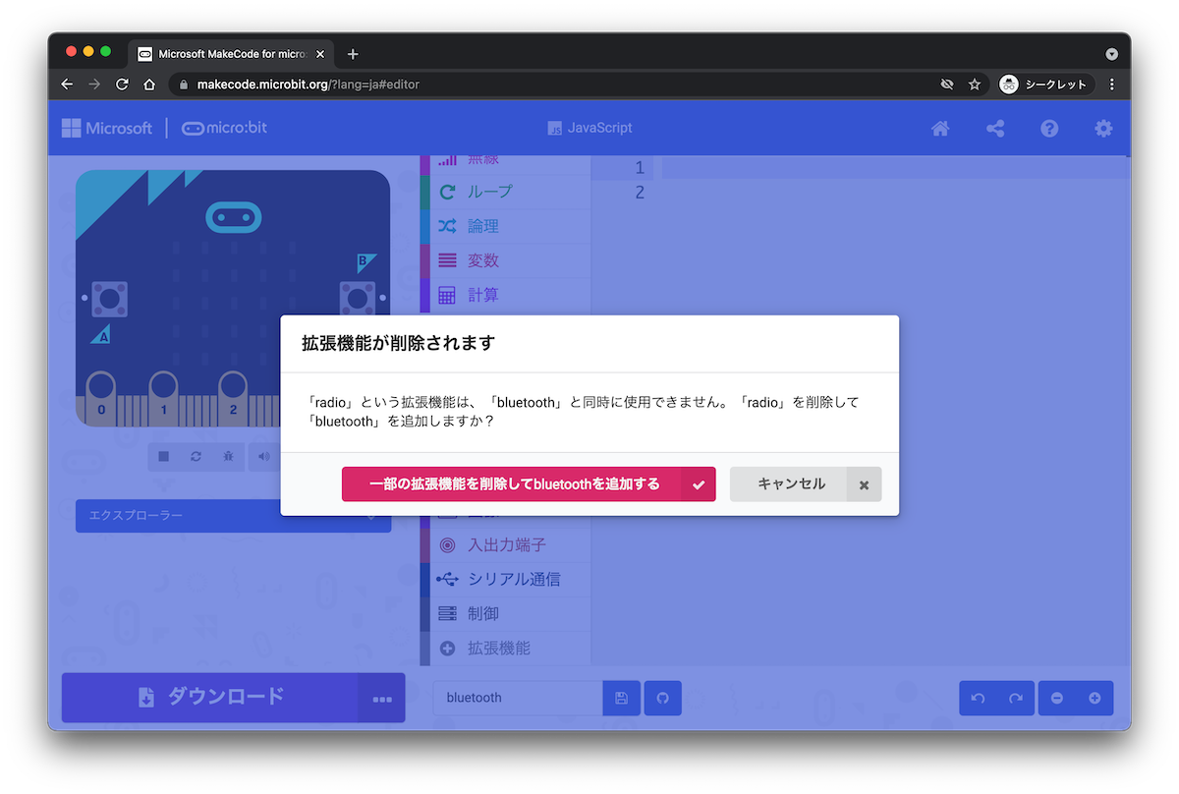Open the 計算 category

click(x=505, y=295)
